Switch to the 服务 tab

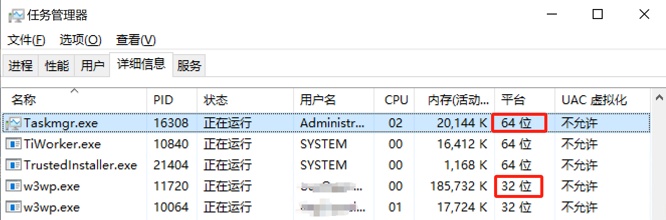click(189, 66)
